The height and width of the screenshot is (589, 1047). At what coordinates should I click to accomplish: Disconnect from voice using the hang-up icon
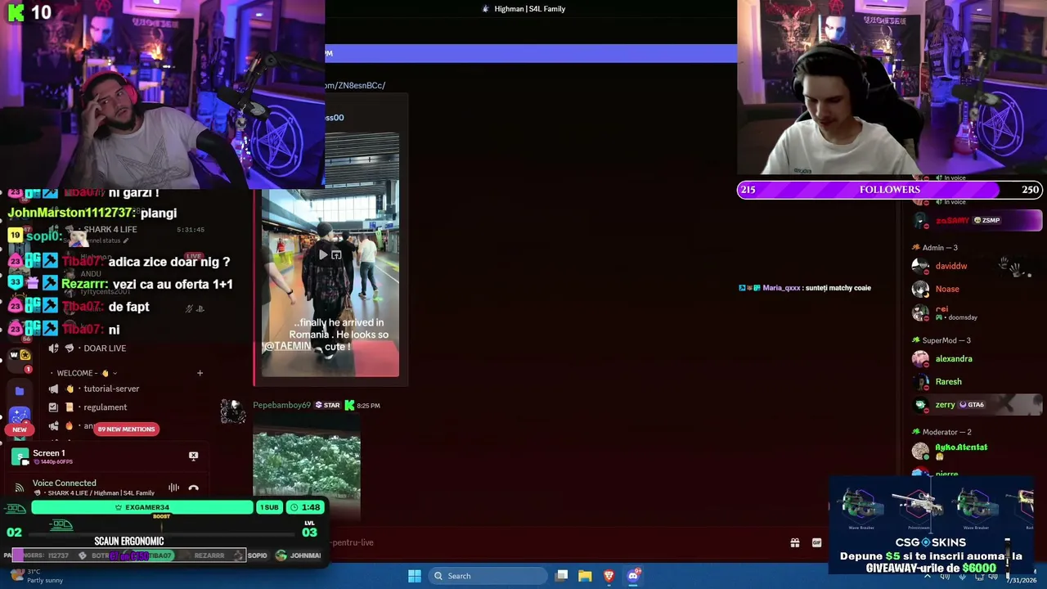point(193,488)
